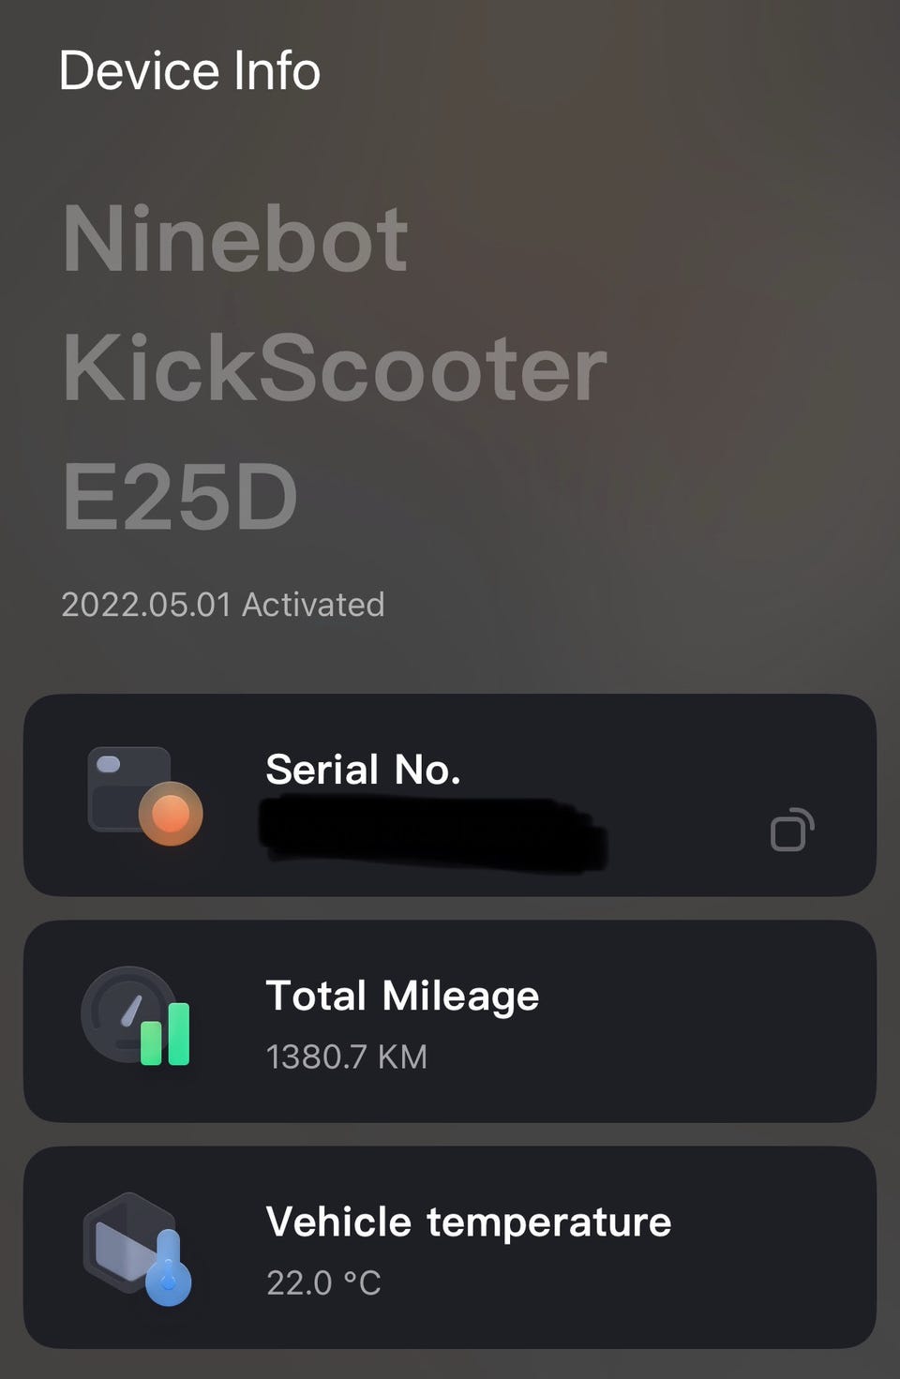Tap the E25D model code

tap(180, 497)
